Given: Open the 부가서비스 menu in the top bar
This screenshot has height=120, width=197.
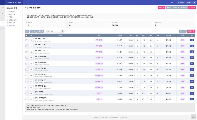Looking at the screenshot, I should [181, 3].
